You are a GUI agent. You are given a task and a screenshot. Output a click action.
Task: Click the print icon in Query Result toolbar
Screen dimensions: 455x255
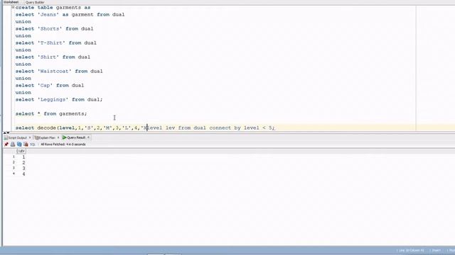[13, 144]
